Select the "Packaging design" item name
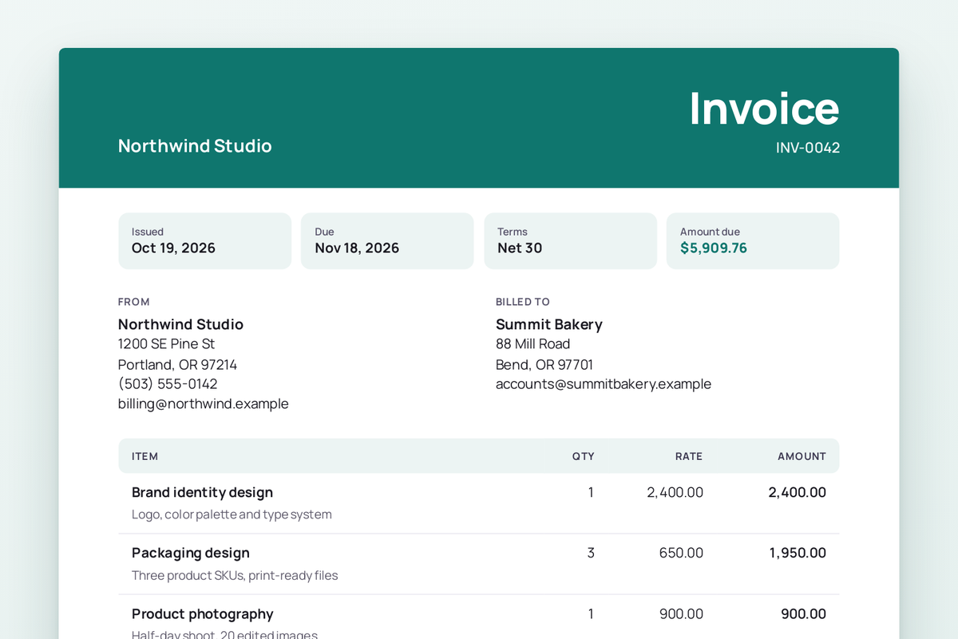958x639 pixels. (191, 553)
